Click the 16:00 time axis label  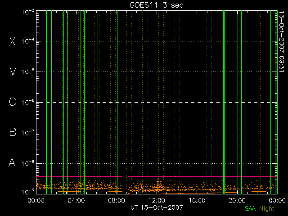197,200
